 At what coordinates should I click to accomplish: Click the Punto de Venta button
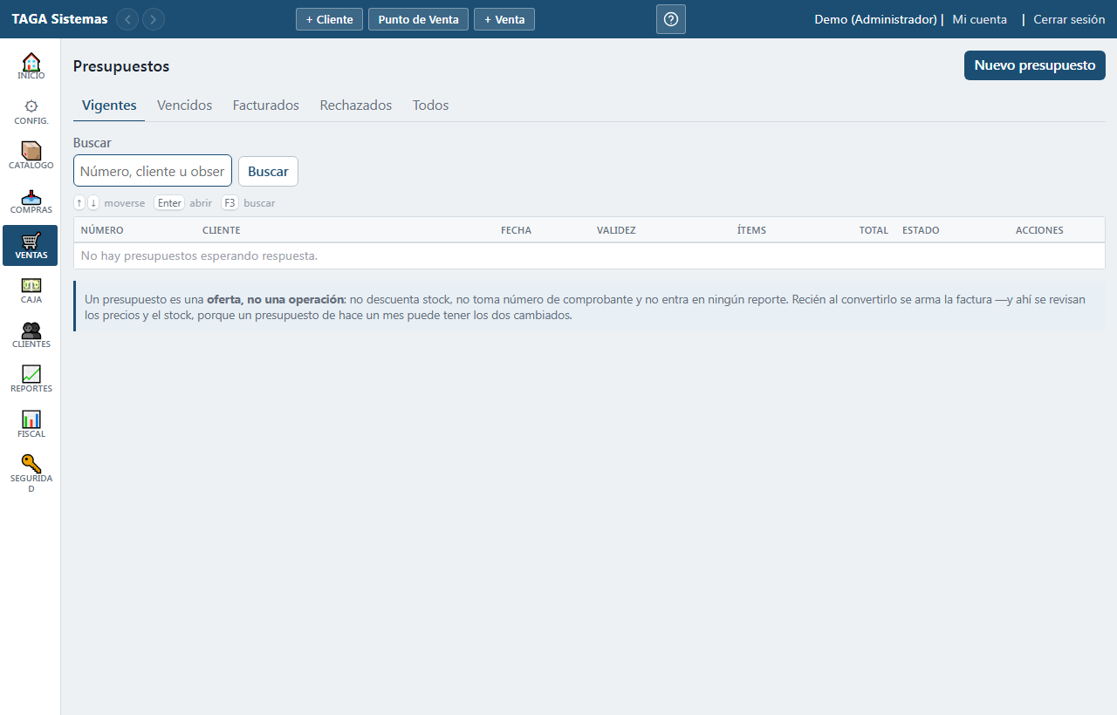(418, 19)
